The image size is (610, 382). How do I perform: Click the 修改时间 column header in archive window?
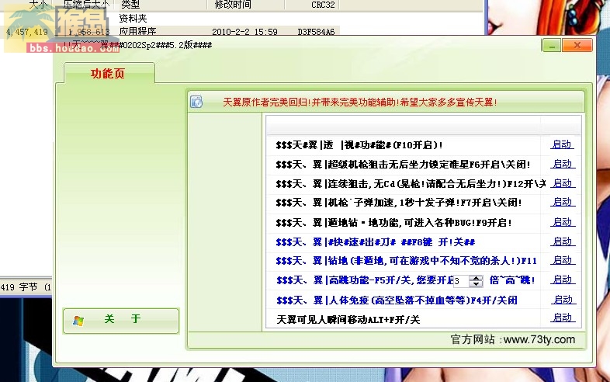[x=233, y=5]
